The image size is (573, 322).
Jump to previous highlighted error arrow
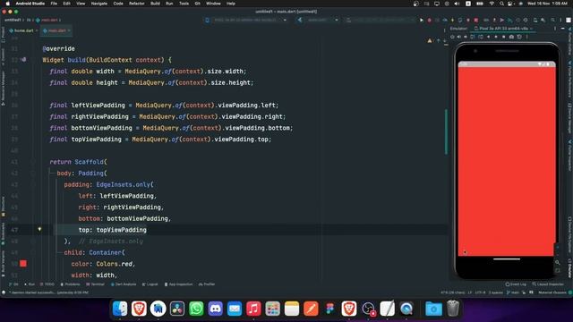click(x=439, y=41)
